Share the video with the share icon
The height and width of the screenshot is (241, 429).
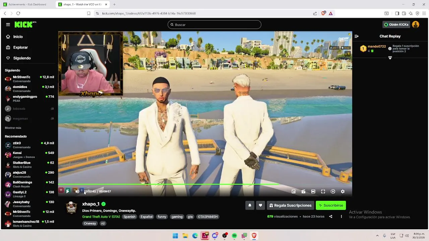(331, 217)
